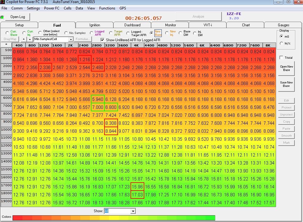Switch to the VVT-i tab

208,25
